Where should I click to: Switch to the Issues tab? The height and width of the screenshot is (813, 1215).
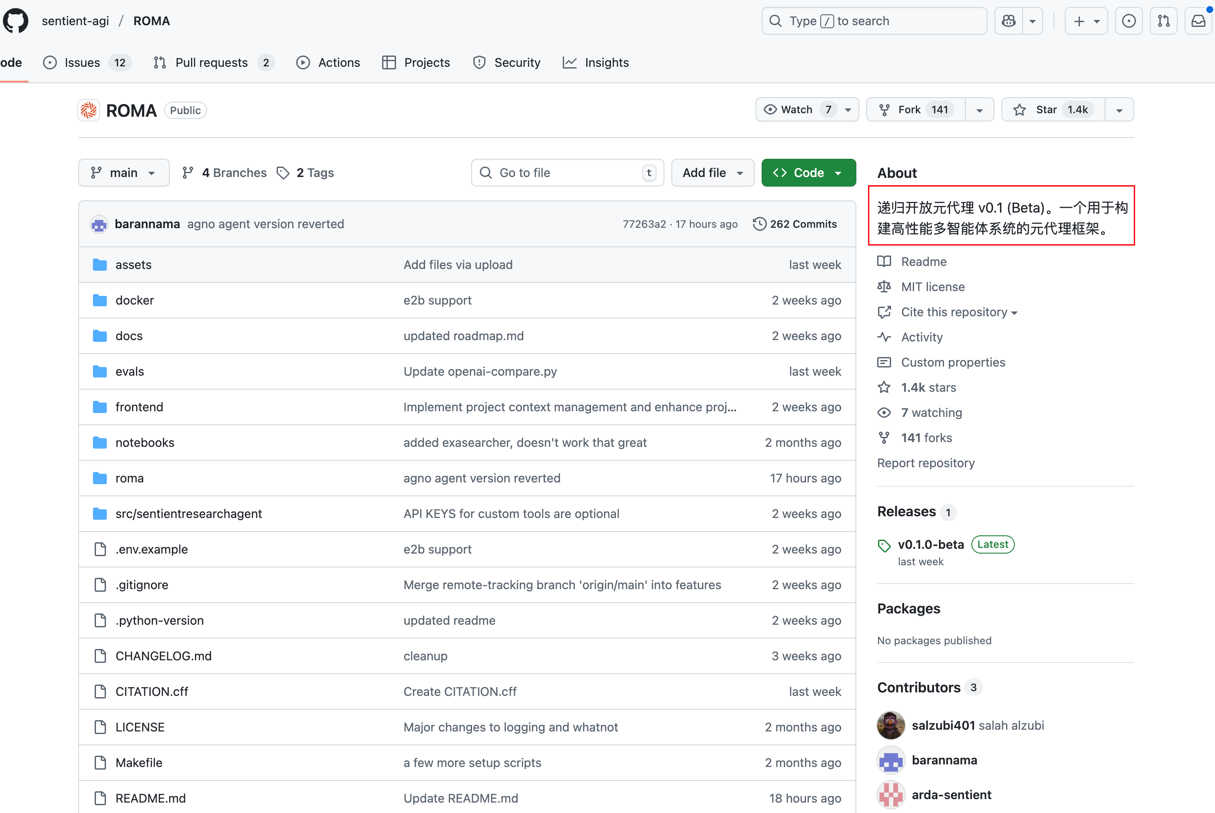point(82,63)
